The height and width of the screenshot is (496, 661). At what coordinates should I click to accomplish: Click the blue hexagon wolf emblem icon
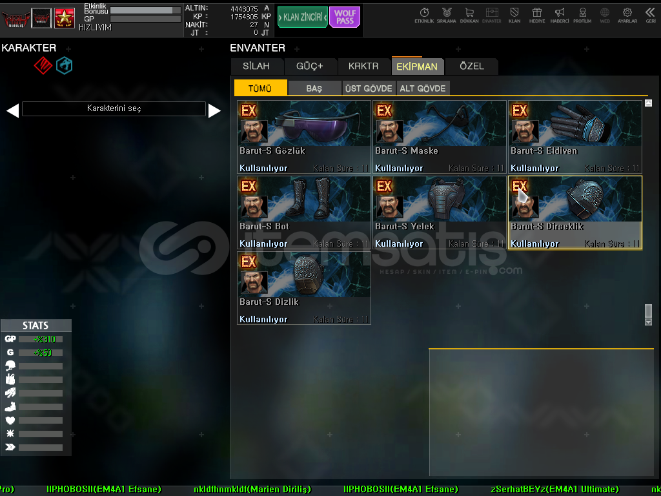65,65
